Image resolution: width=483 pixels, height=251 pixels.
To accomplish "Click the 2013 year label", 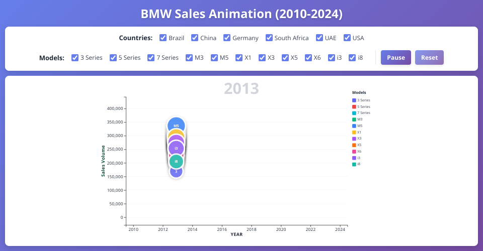I will click(242, 88).
